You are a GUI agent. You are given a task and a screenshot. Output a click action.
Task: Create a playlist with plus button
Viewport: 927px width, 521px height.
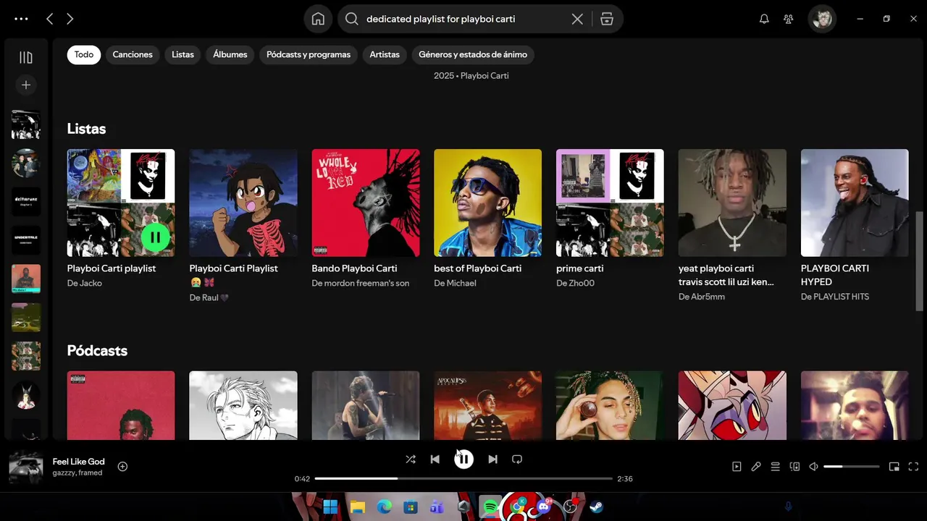(x=26, y=85)
